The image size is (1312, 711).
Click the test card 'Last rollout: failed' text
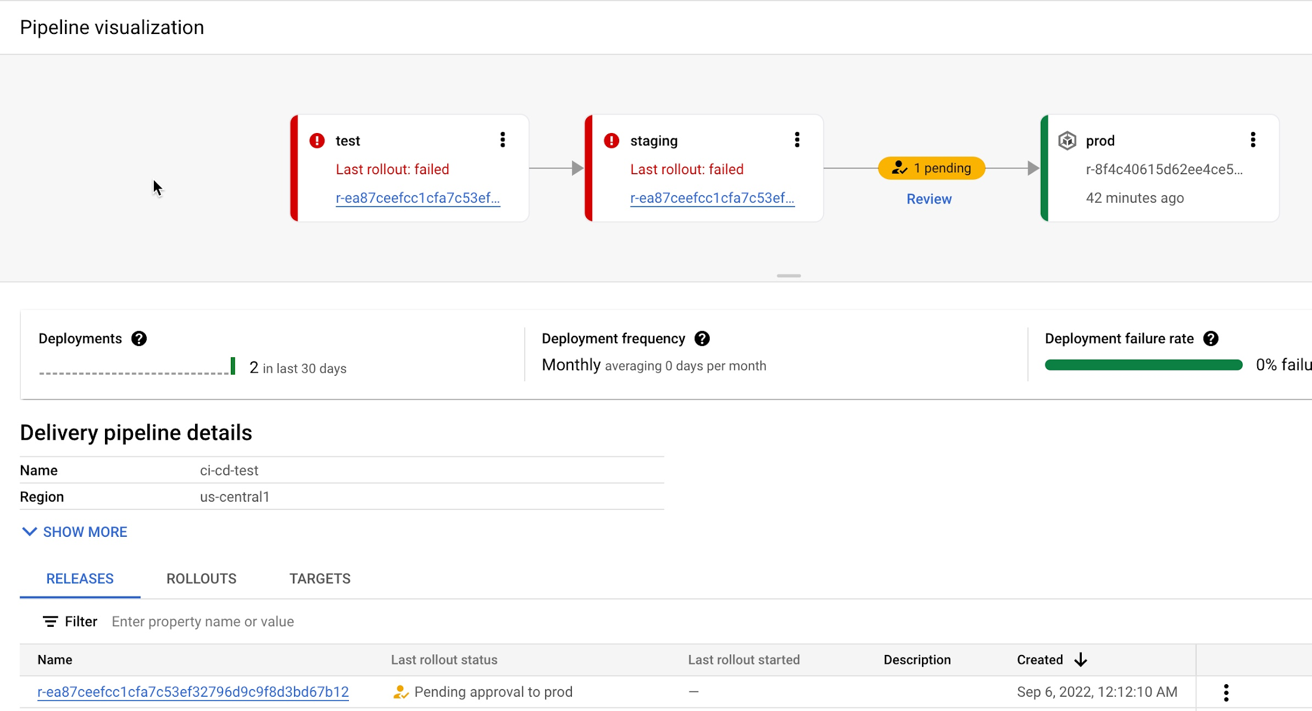392,169
